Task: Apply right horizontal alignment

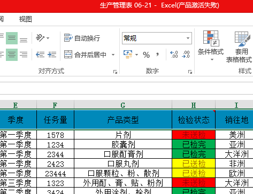Action: click(x=24, y=55)
